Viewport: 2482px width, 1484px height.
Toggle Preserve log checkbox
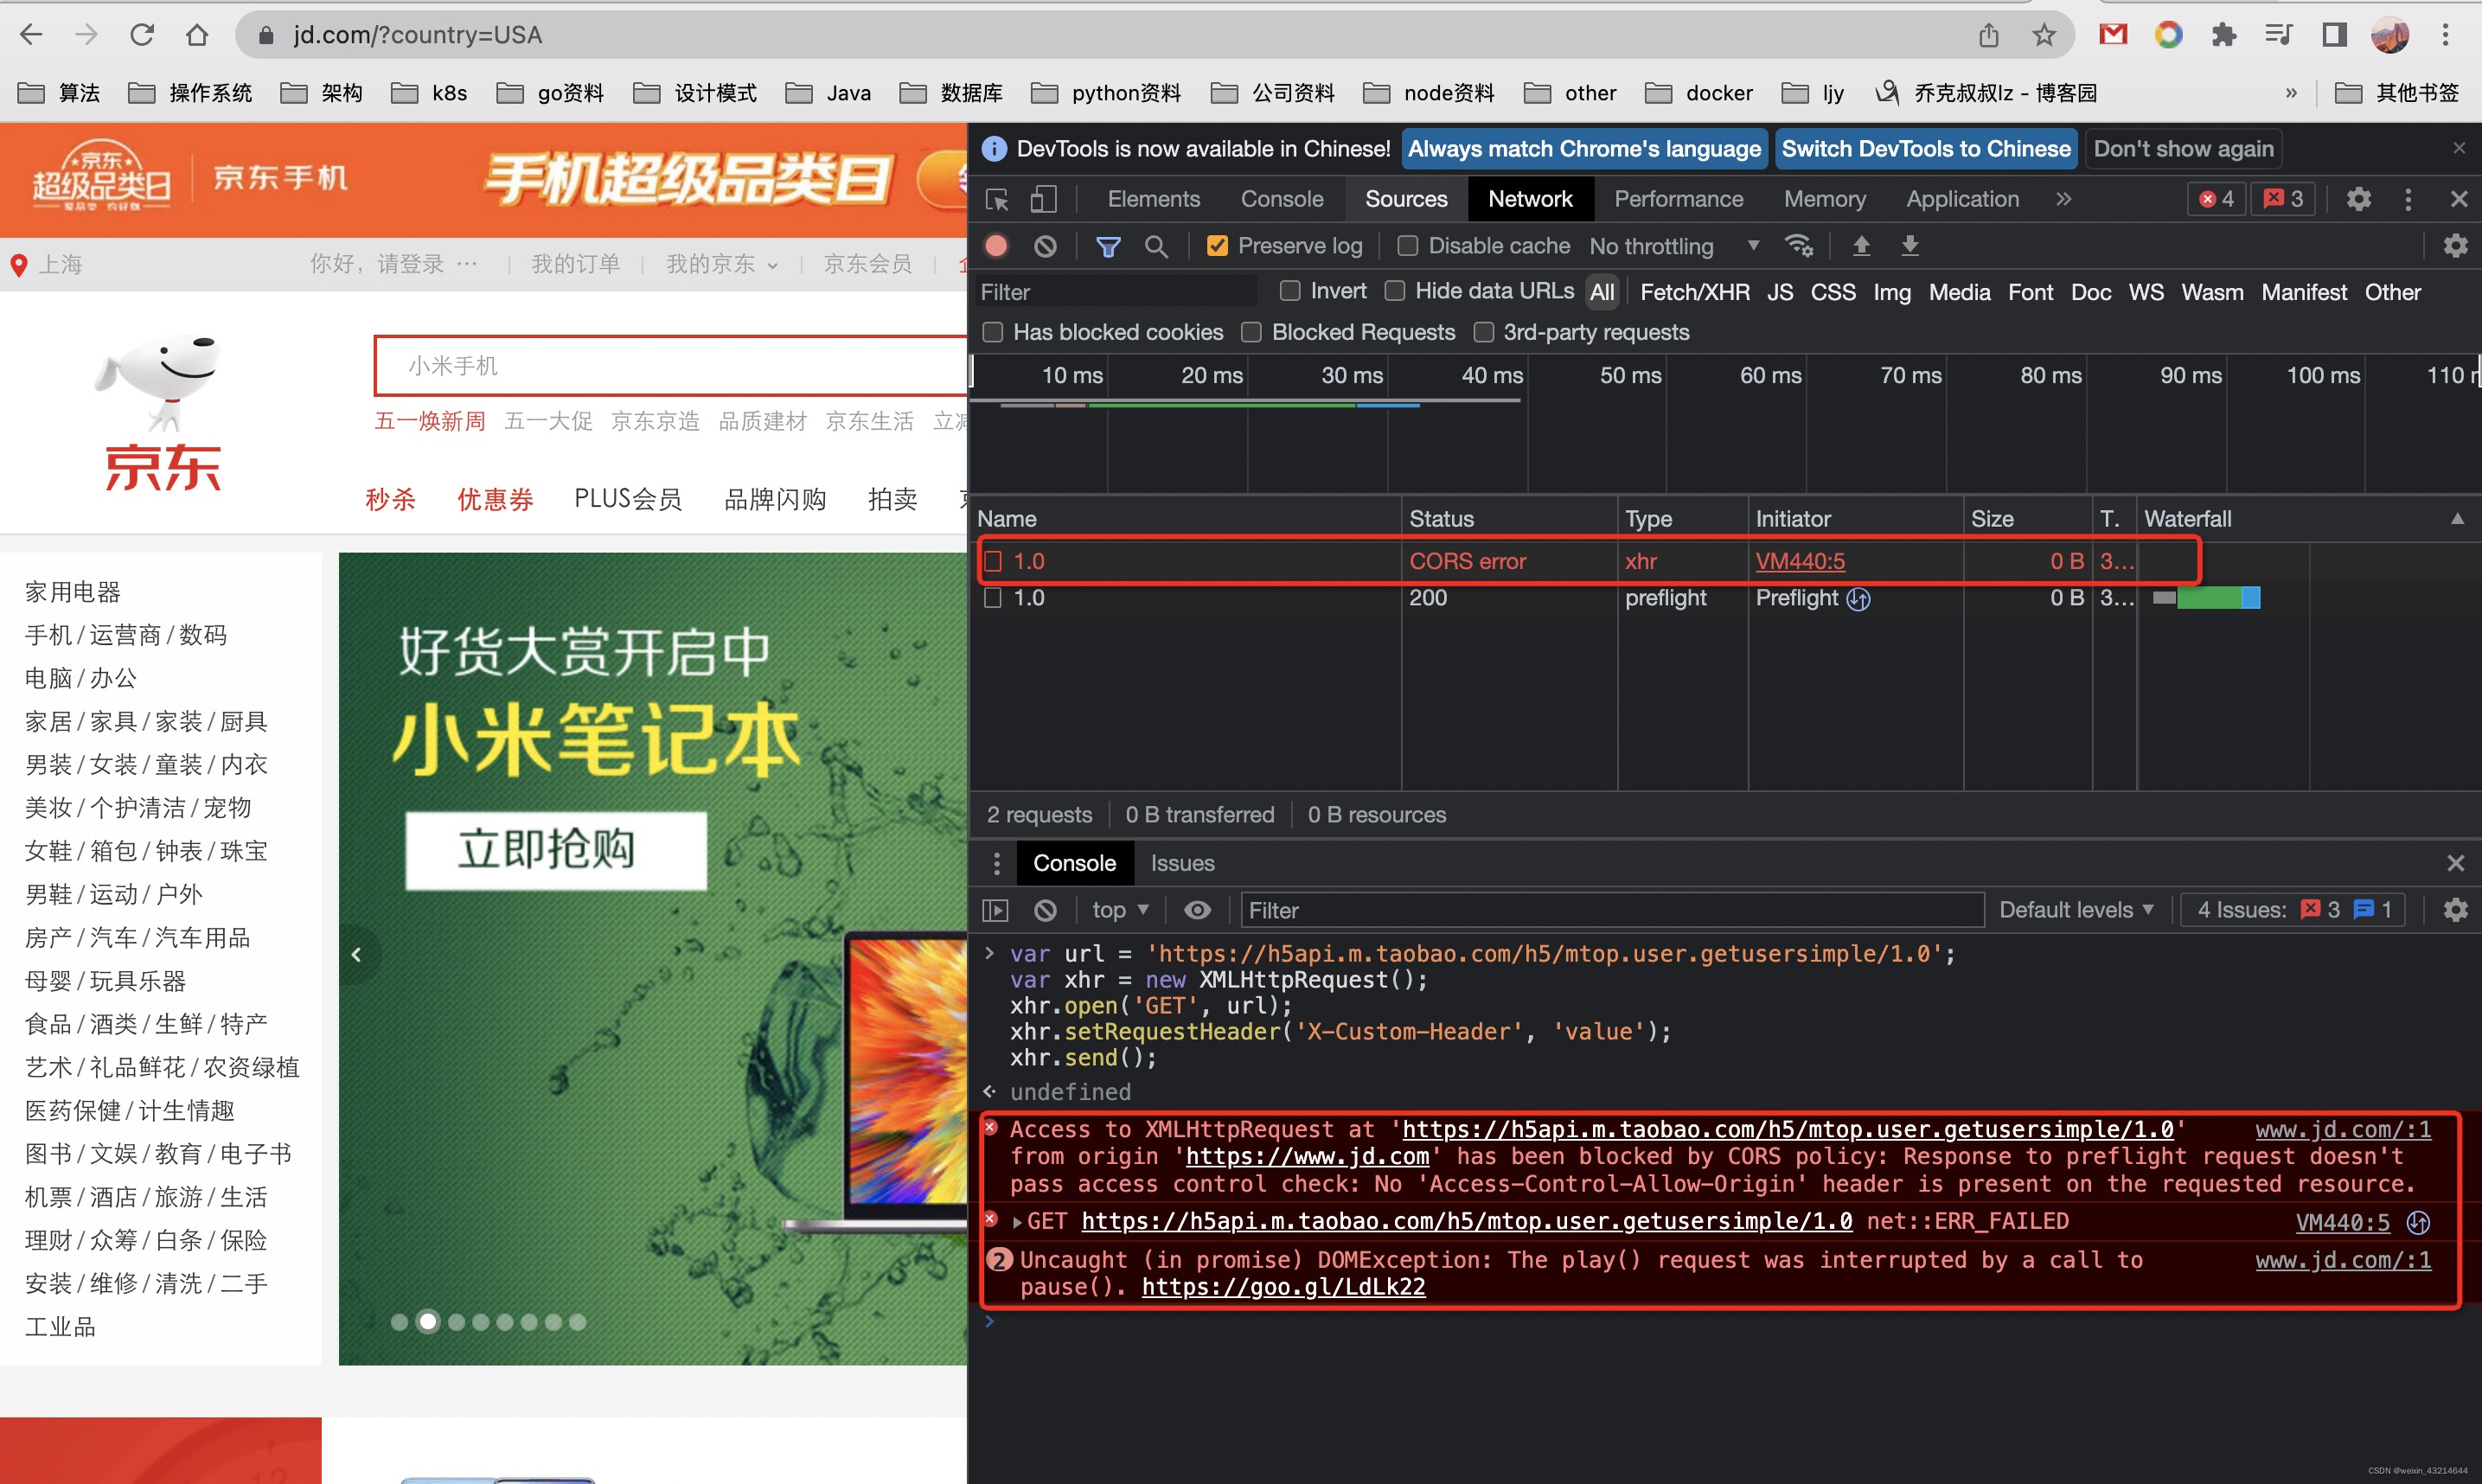point(1215,246)
